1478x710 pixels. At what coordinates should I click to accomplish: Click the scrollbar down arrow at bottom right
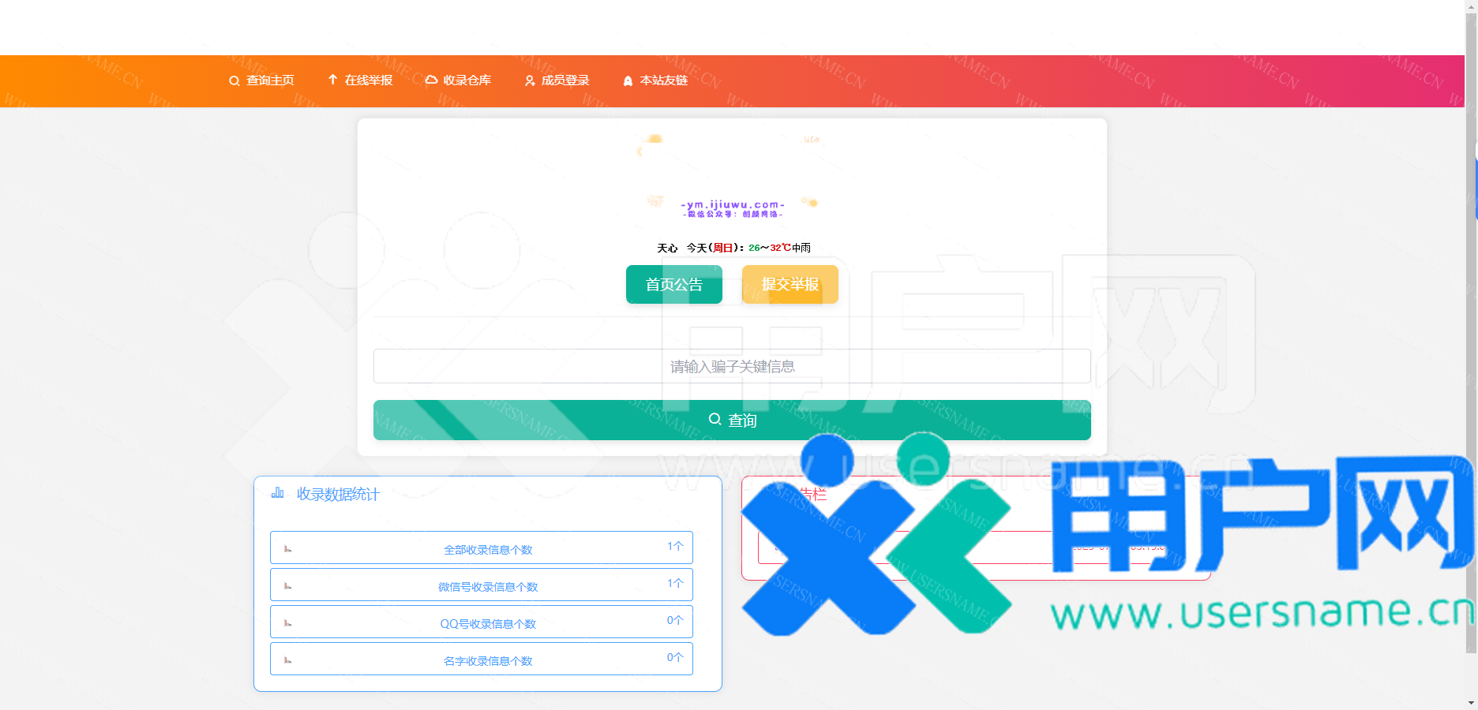[1471, 702]
